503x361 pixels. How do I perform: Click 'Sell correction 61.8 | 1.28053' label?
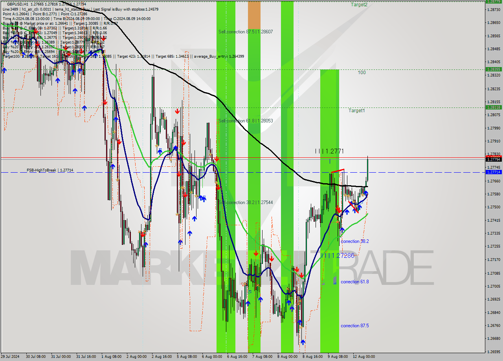click(x=246, y=121)
